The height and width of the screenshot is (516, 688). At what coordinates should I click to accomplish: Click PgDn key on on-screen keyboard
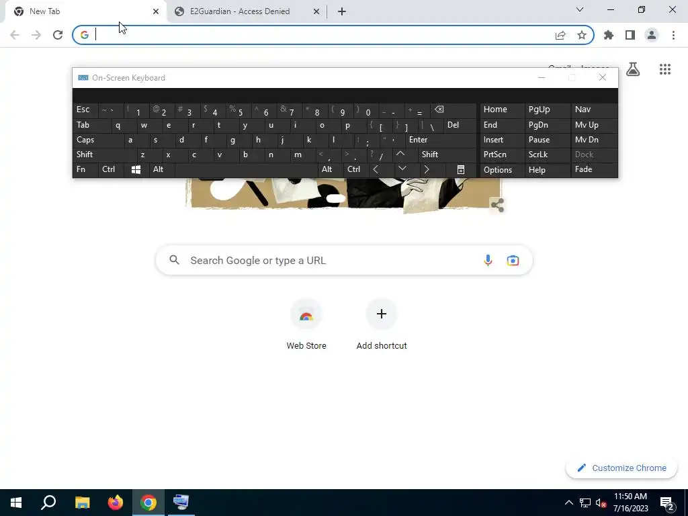point(547,125)
